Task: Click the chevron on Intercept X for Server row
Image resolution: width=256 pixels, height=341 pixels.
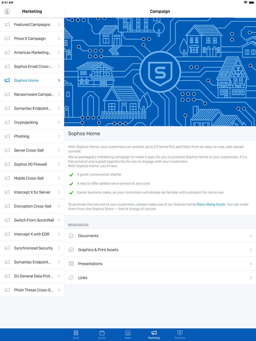Action: 59,192
